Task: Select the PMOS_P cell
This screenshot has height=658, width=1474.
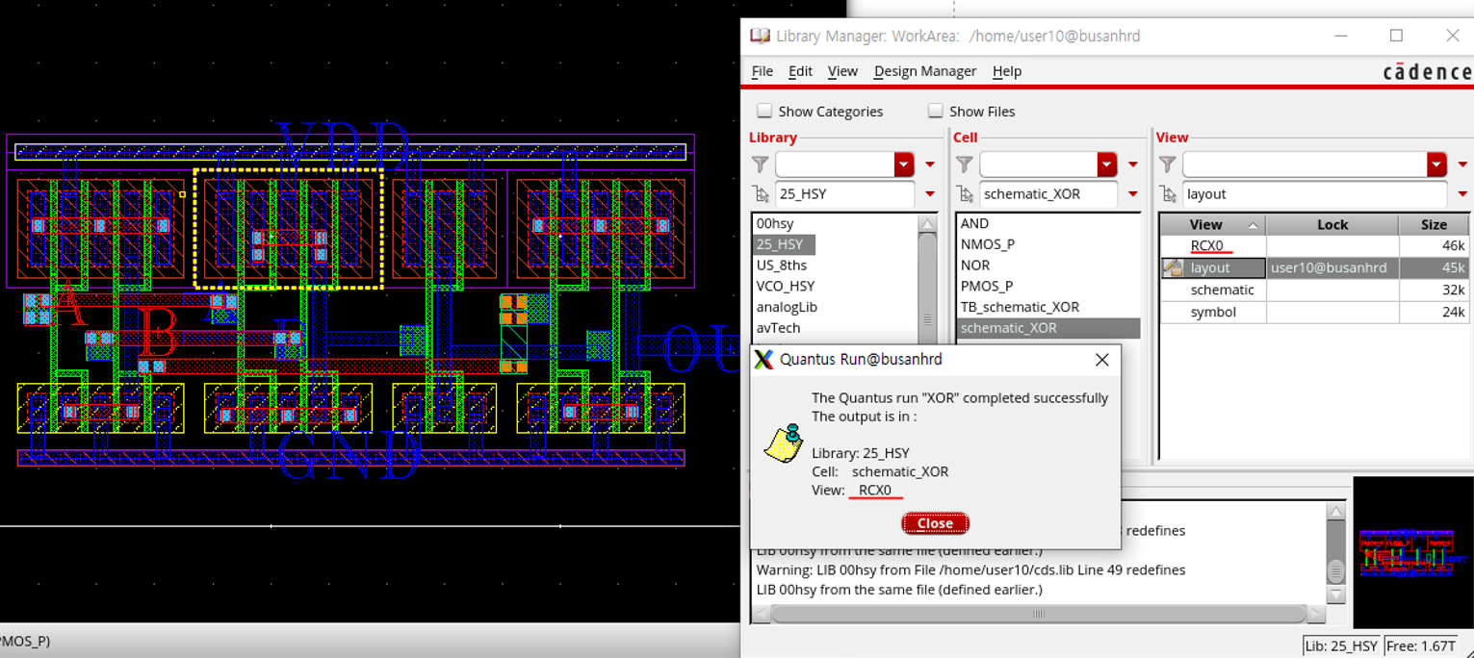Action: click(x=986, y=287)
